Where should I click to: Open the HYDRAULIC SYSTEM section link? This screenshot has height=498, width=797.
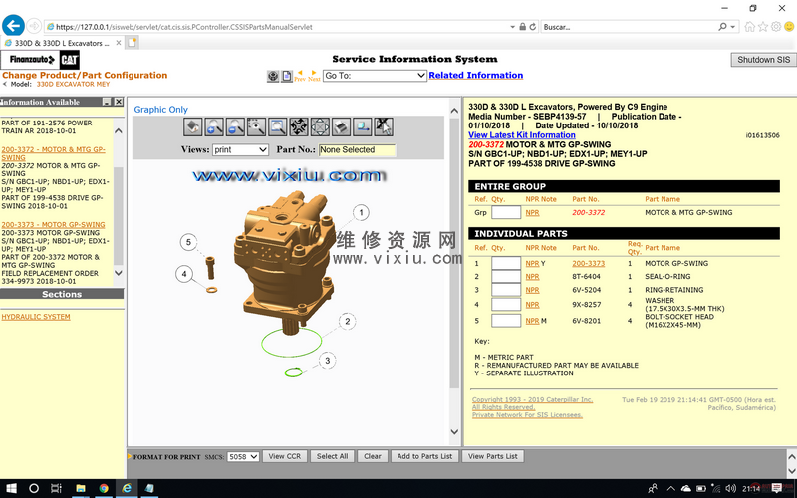click(36, 317)
